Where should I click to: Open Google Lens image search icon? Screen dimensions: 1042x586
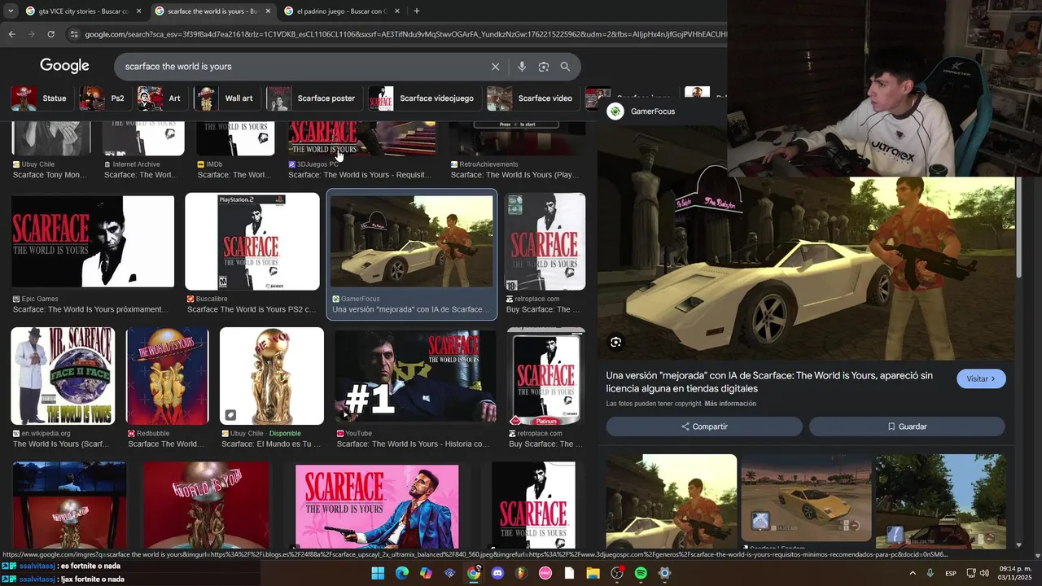[x=544, y=67]
